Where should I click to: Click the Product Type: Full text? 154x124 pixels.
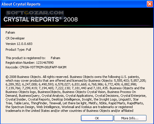coord(18,50)
